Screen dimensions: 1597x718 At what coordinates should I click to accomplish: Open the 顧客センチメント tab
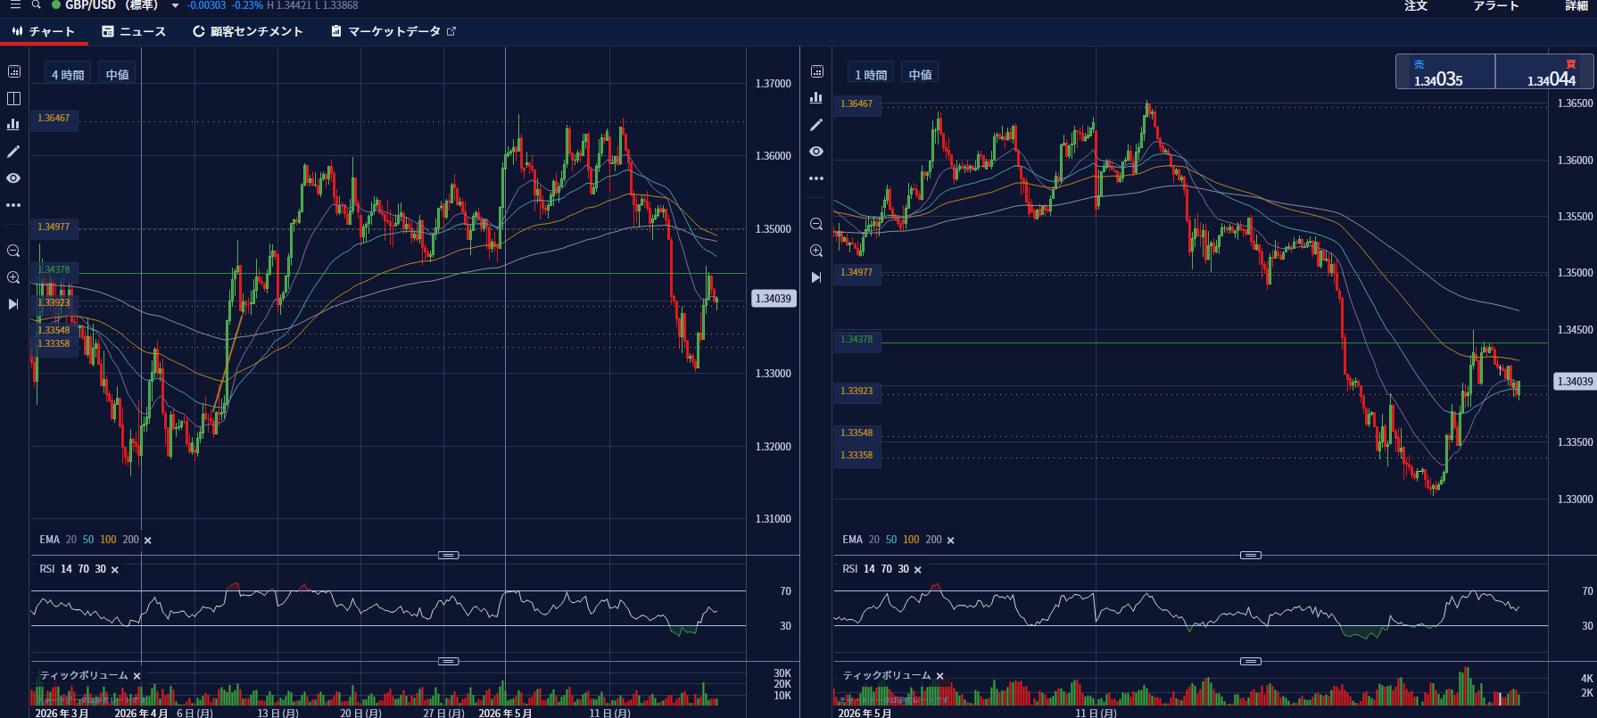[248, 31]
